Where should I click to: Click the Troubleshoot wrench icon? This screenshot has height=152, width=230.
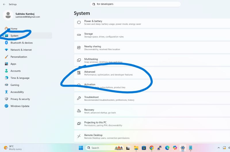point(79,98)
